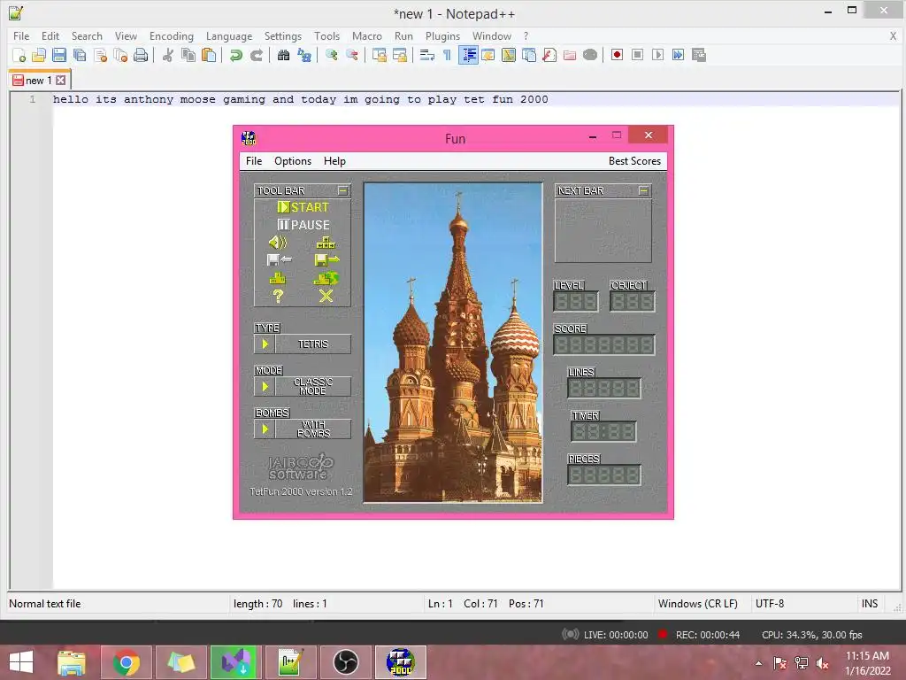Open Find with the binoculars icon
Screen dimensions: 906x680
[x=283, y=55]
